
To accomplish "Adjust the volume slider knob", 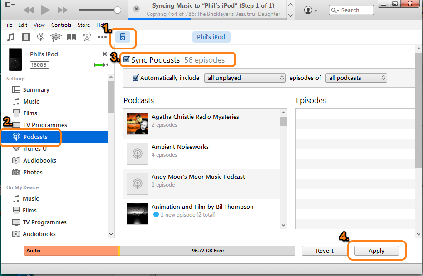I will click(118, 10).
